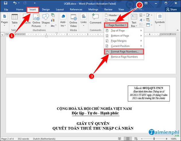Screen dimensions: 181x141
Task: Customize the Quick Access Toolbar dropdown
Action: click(x=35, y=3)
